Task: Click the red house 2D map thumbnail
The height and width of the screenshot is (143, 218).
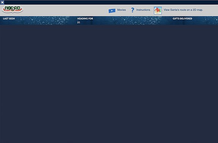Action: coord(158,10)
